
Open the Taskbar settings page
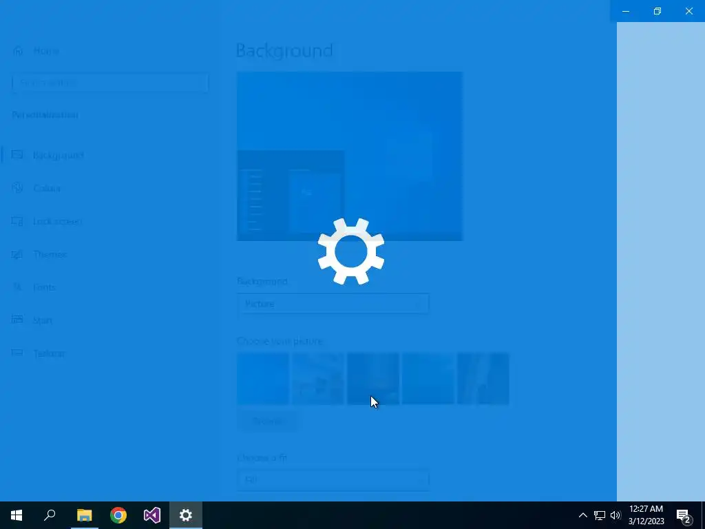pyautogui.click(x=39, y=353)
